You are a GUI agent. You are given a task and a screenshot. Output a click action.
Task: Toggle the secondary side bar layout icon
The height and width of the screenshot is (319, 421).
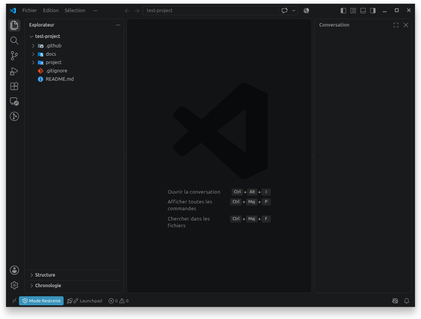(373, 11)
